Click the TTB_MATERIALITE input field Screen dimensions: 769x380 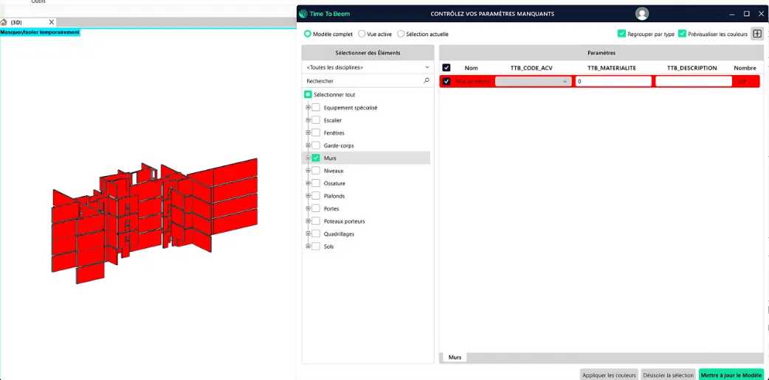(x=613, y=81)
